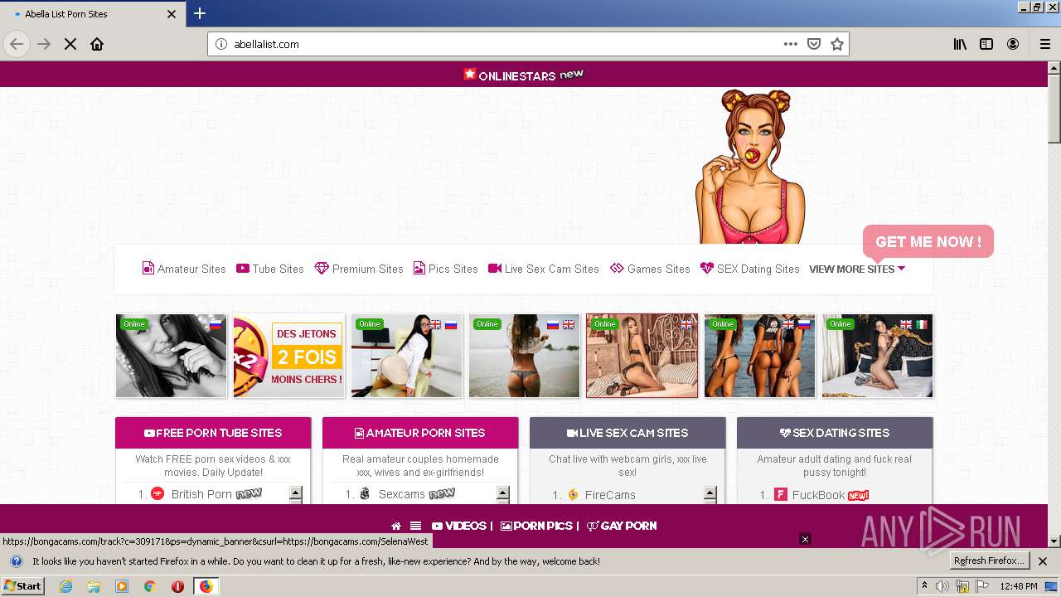Show hidden system tray icons
This screenshot has height=597, width=1061.
click(925, 586)
